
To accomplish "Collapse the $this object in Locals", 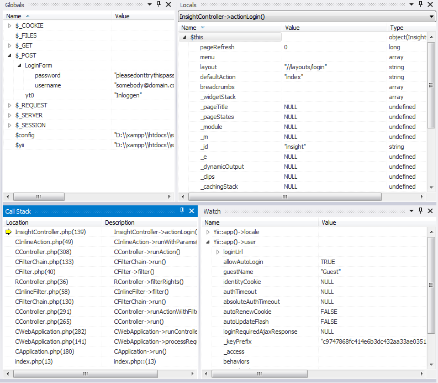I will coord(184,37).
